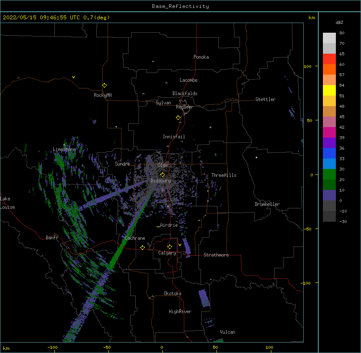Pick the dark gray -30 to -10 legend color
The height and width of the screenshot is (353, 361).
coord(329,216)
